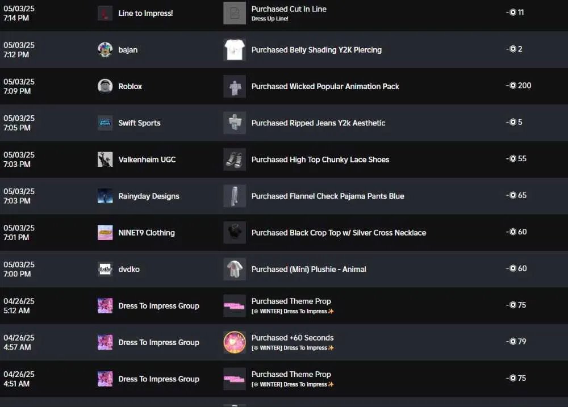Open the NINET9 Clothing group icon
This screenshot has height=407, width=568.
tap(105, 233)
